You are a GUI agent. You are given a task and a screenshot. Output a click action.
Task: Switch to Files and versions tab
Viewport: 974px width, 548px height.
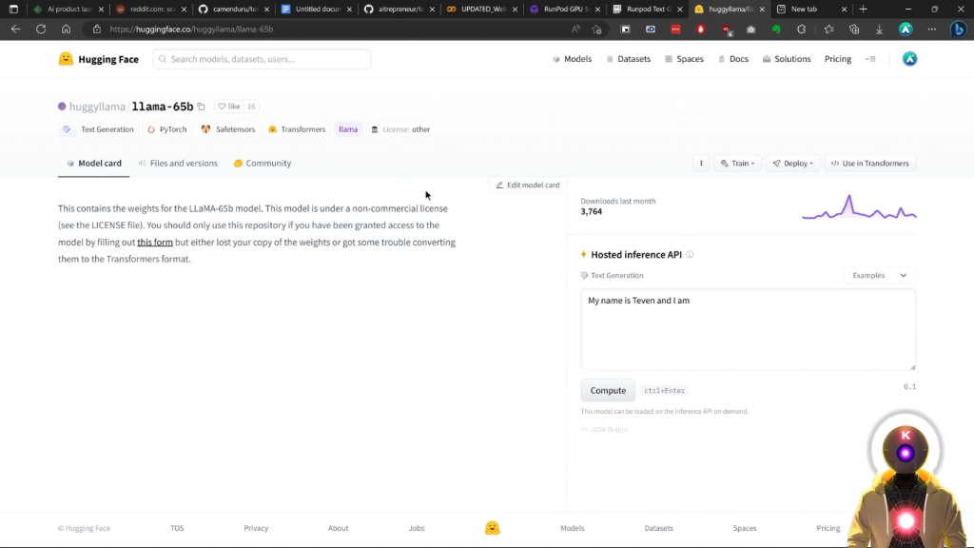tap(183, 164)
